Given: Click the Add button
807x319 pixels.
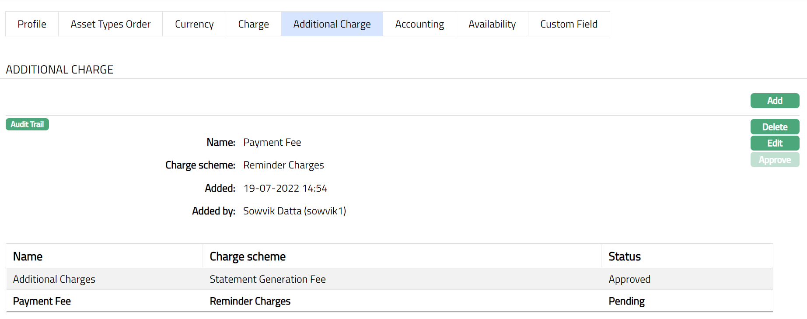Looking at the screenshot, I should pyautogui.click(x=774, y=101).
